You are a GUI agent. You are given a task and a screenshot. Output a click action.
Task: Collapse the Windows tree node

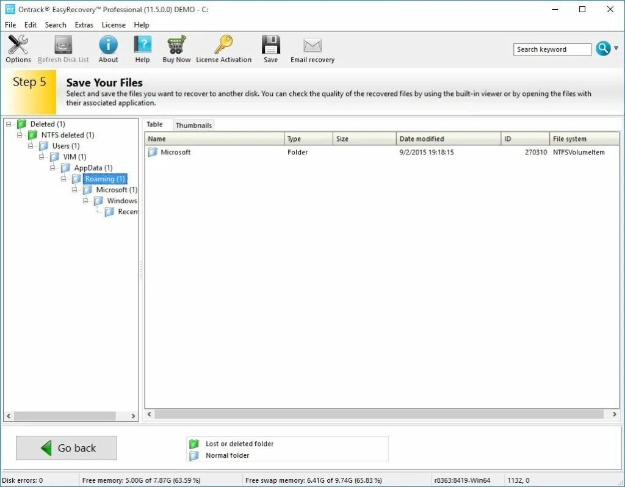pyautogui.click(x=85, y=201)
